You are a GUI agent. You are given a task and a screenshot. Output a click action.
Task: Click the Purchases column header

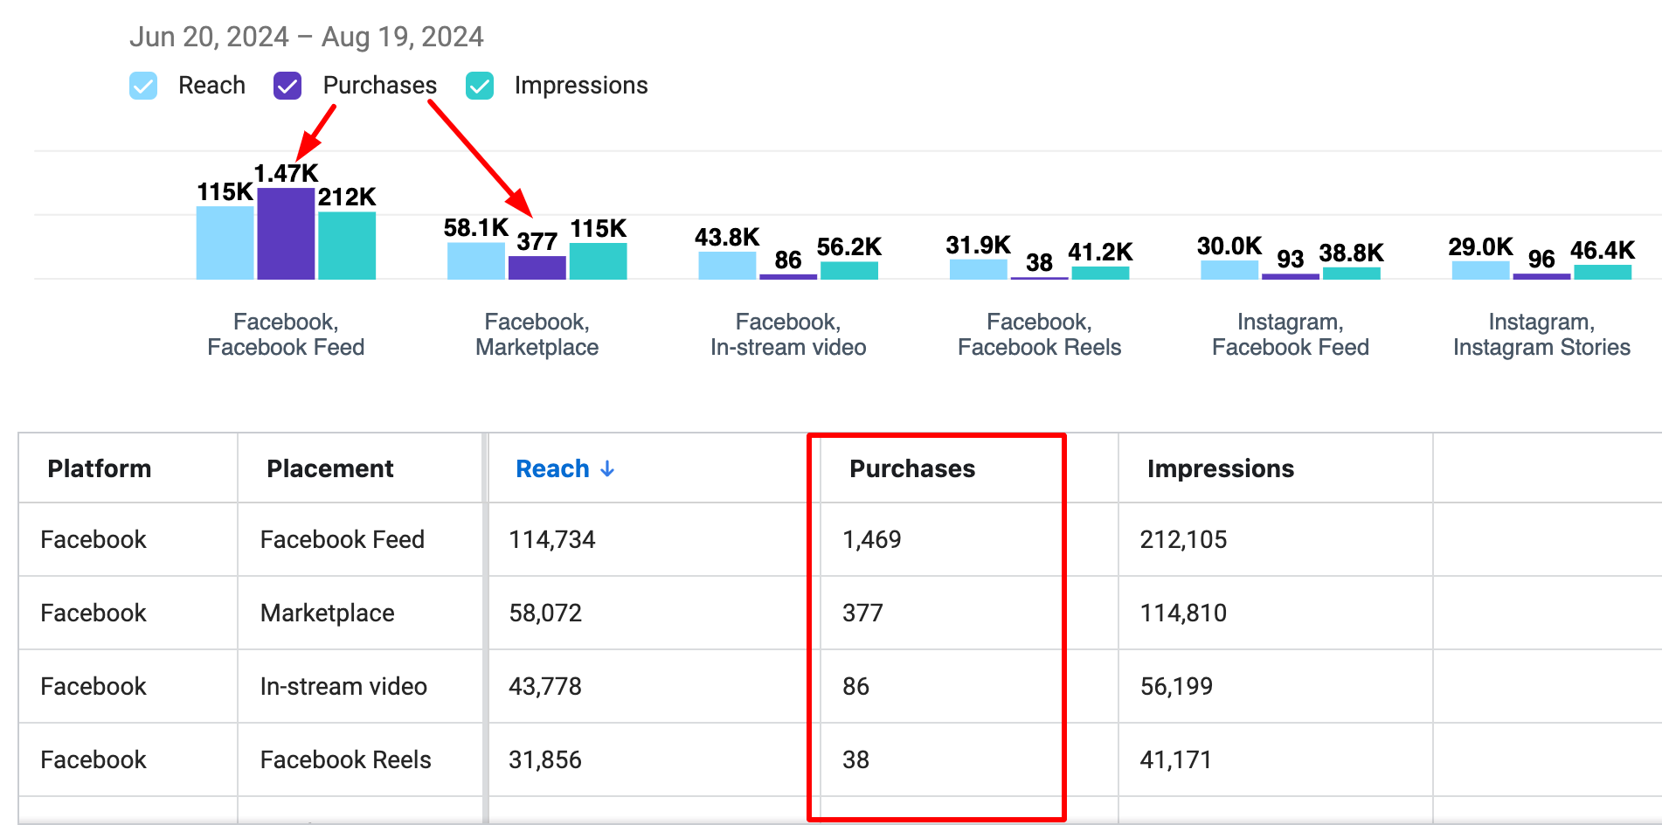point(912,469)
